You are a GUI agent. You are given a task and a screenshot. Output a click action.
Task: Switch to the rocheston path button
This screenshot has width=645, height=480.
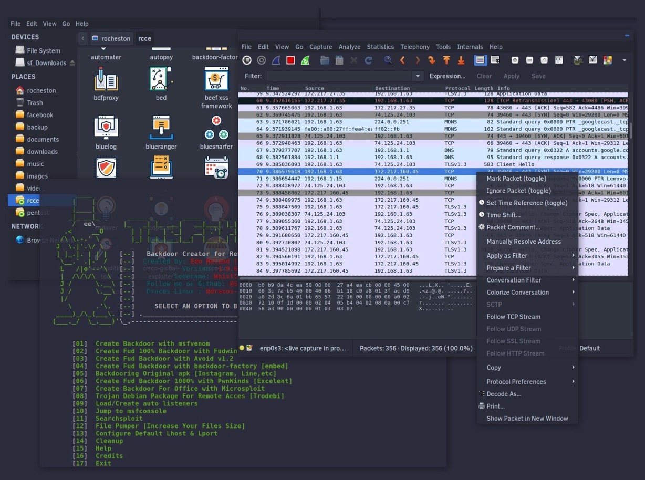pos(111,38)
